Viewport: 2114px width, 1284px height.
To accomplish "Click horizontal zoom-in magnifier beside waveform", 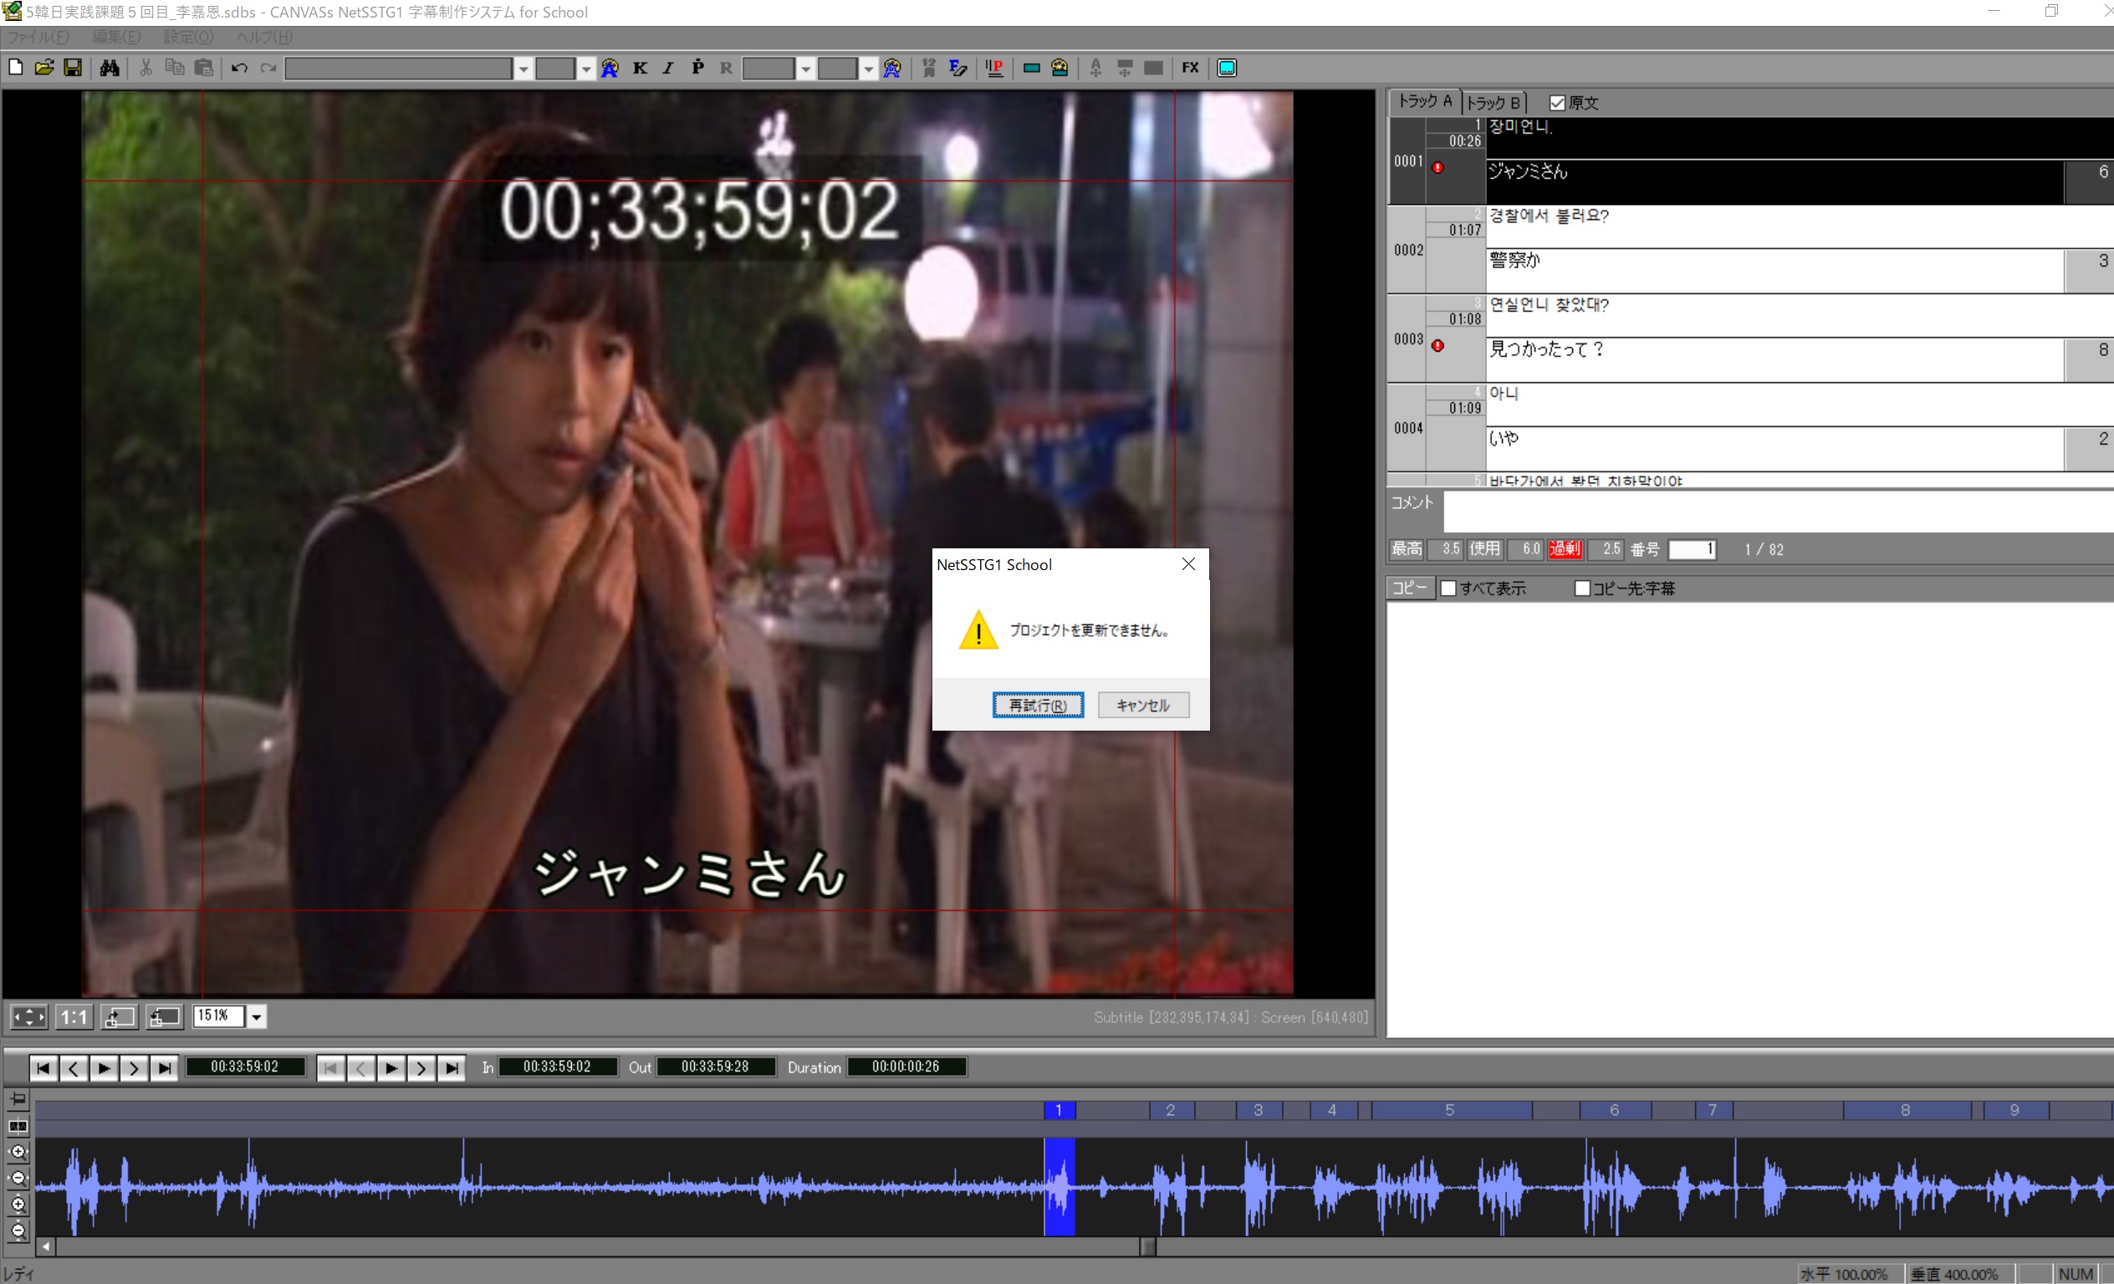I will (18, 1152).
